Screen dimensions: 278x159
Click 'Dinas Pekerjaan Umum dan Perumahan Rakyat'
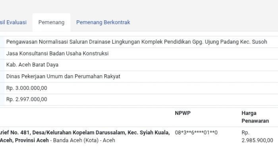(x=63, y=76)
